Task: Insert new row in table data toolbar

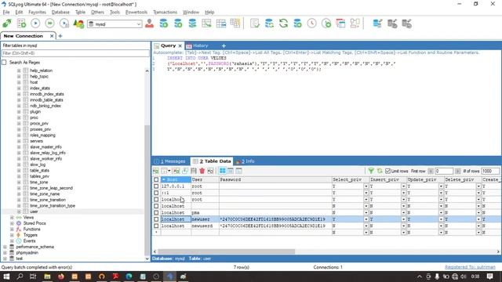Action: click(176, 171)
